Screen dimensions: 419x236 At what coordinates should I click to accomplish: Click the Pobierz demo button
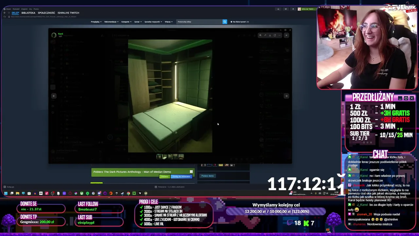click(208, 176)
